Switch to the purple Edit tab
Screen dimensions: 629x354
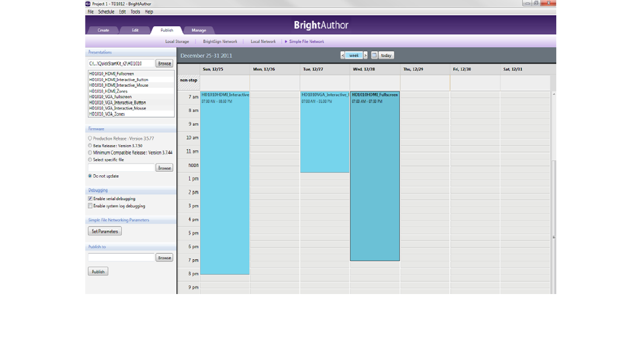135,30
